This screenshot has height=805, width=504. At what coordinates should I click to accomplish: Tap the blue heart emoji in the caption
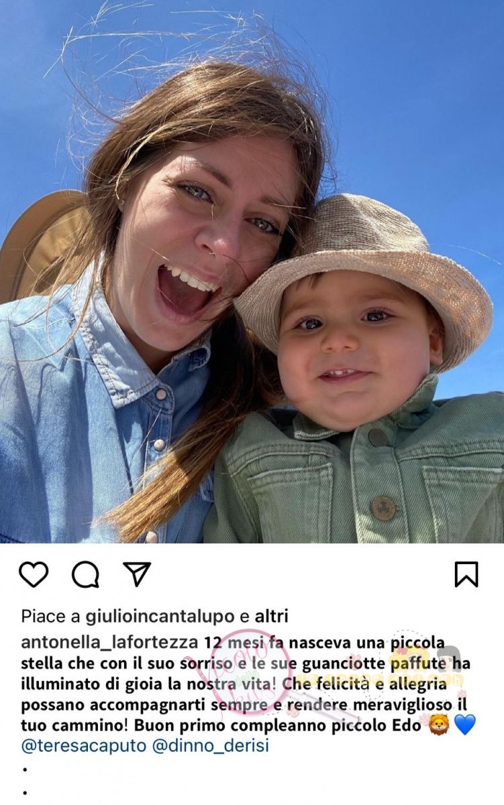click(465, 724)
